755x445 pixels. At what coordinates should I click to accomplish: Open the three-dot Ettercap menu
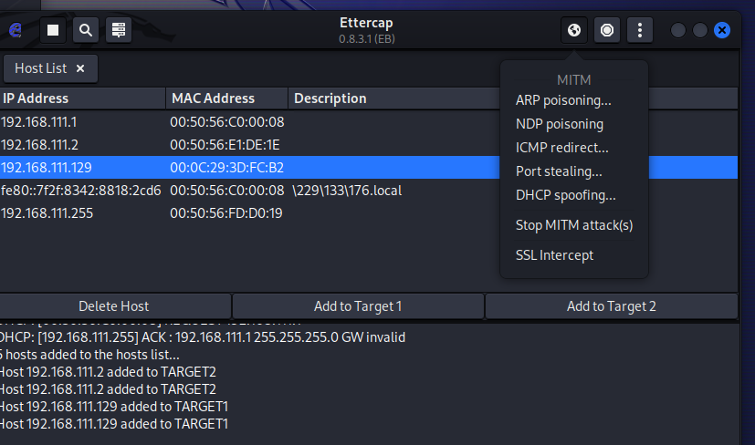click(x=639, y=30)
